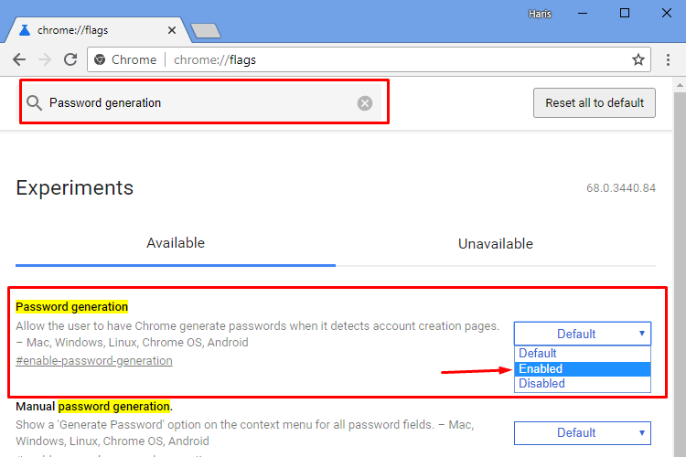Close the Chrome window
Image resolution: width=686 pixels, height=457 pixels.
tap(666, 14)
